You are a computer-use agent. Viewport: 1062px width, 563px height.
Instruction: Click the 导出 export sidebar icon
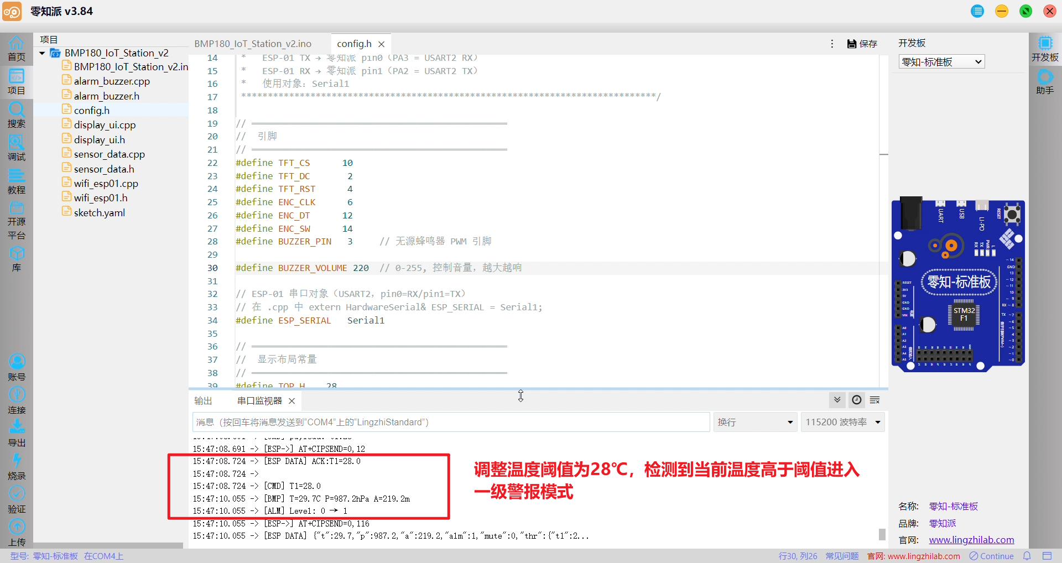[x=17, y=434]
